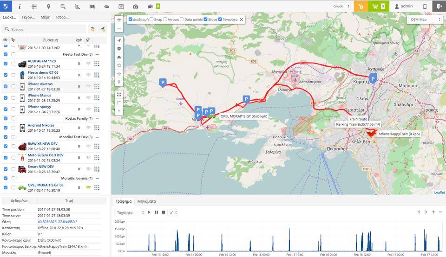Open the camera image gallery icon
This screenshot has height=257, width=446.
[x=135, y=6]
